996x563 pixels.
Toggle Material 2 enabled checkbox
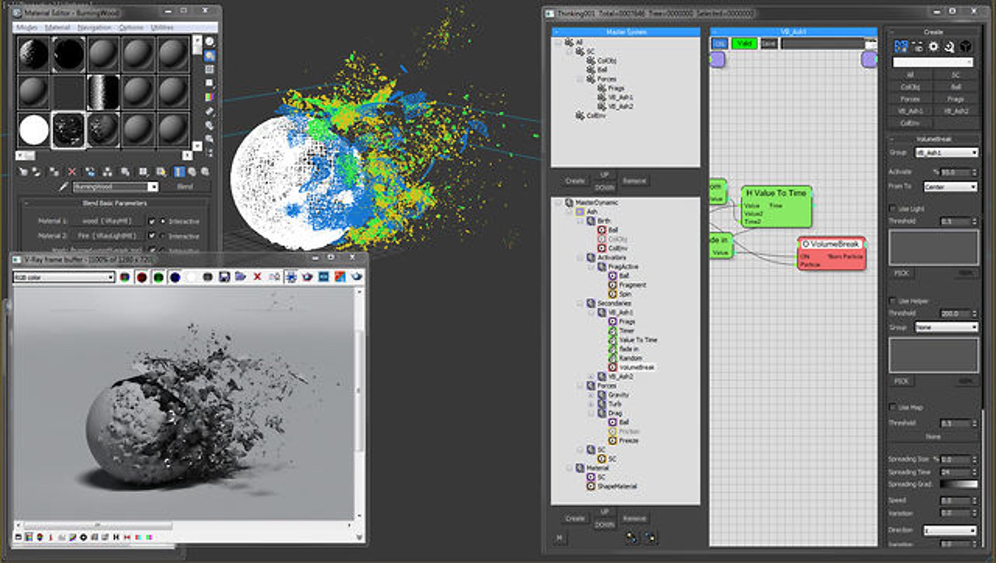152,236
